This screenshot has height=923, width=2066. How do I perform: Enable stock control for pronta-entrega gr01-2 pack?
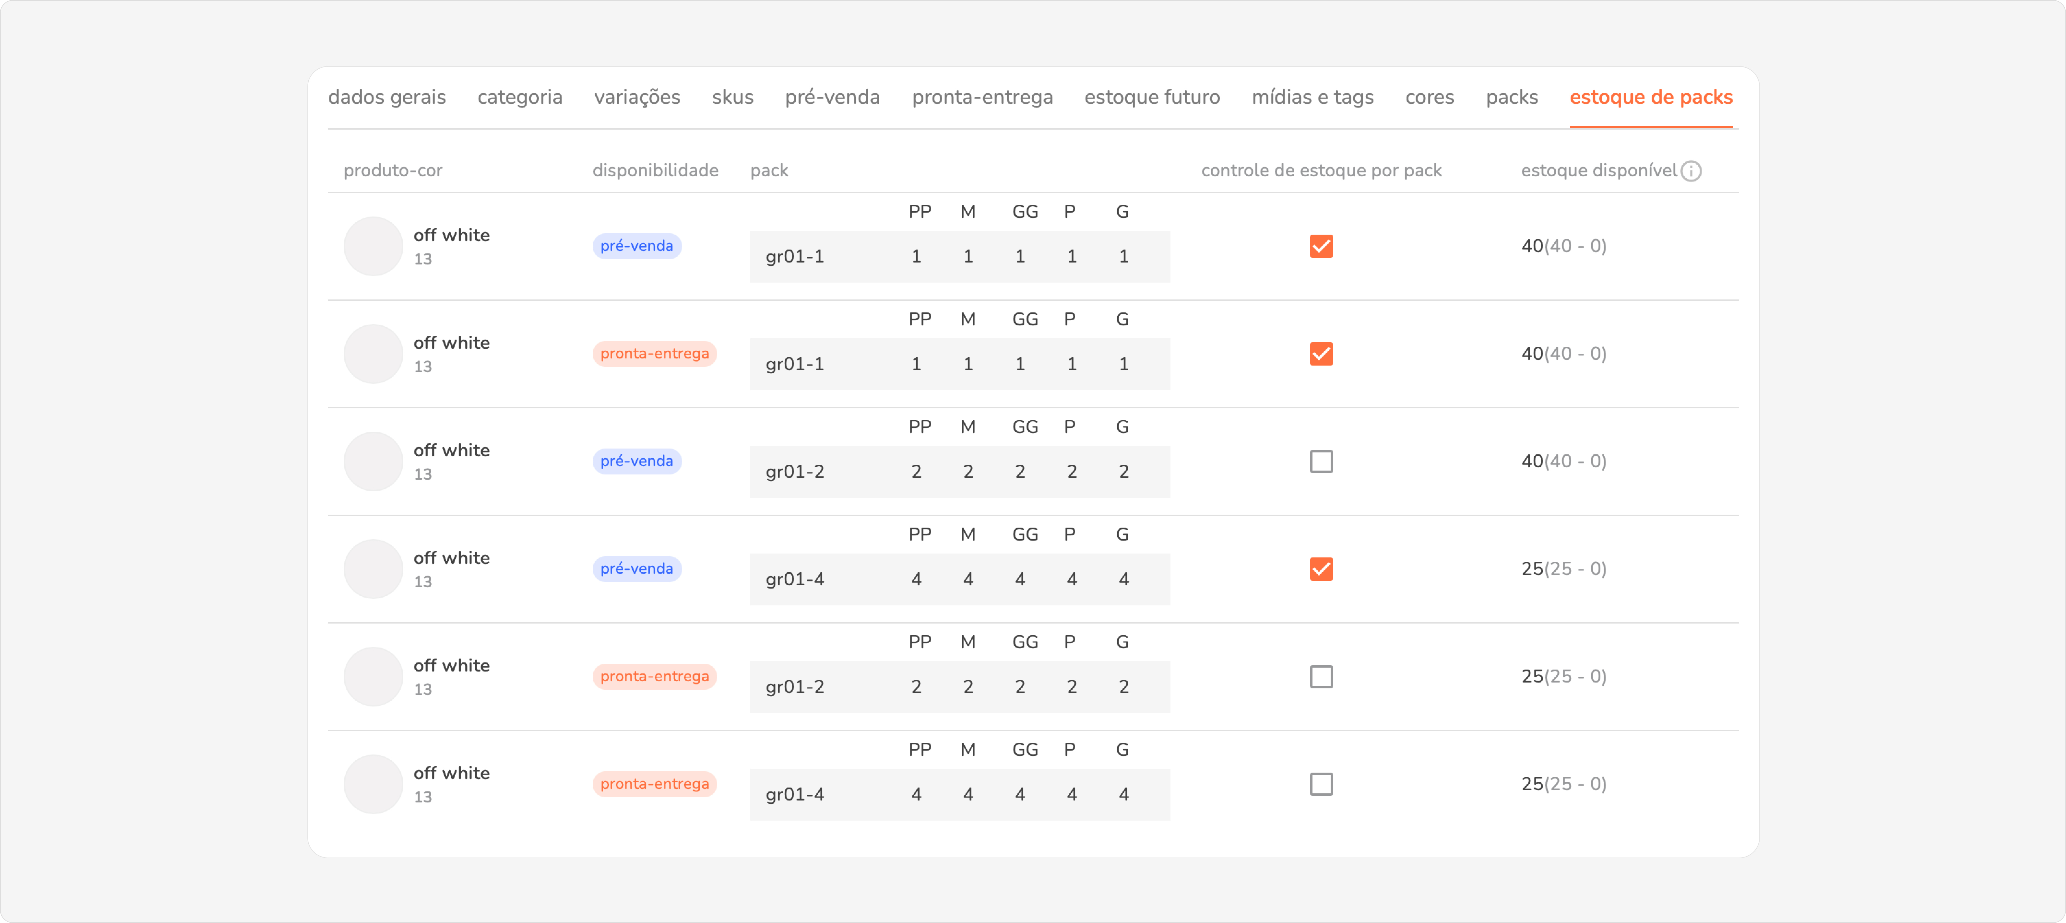click(1321, 676)
